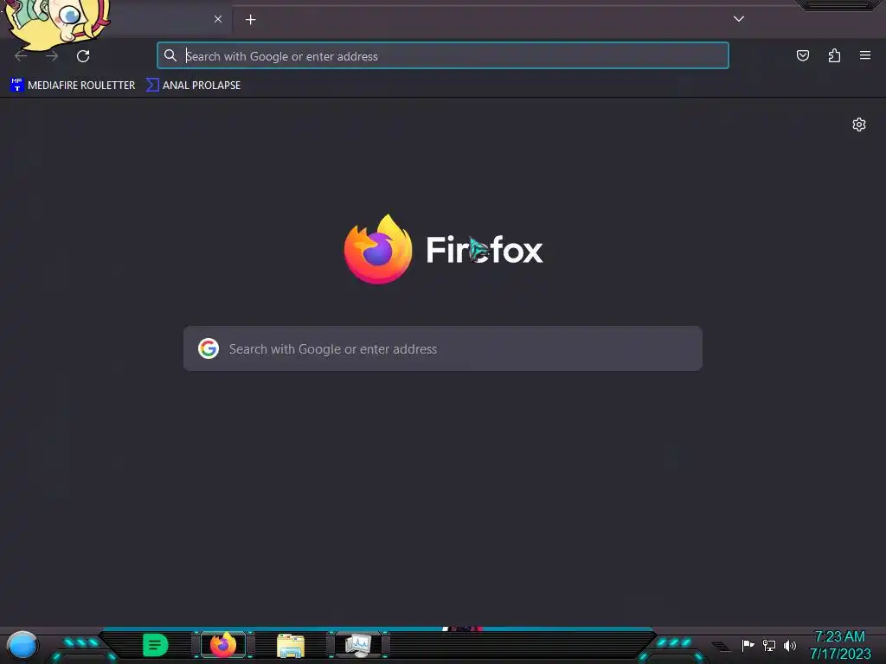Open the Start orb on taskbar
Screen dimensions: 886x664
click(x=22, y=645)
